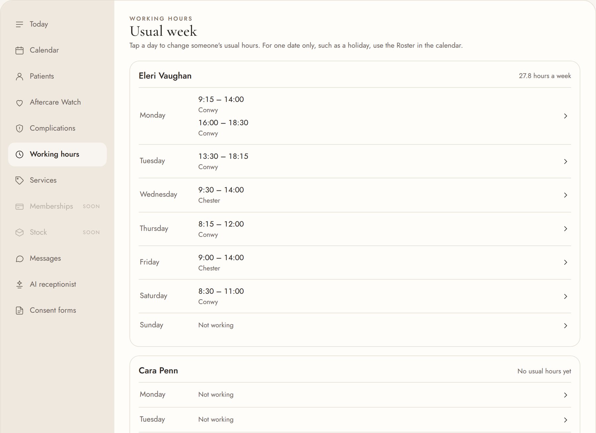Open Cara Penn's Tuesday chevron
The image size is (596, 433).
click(566, 420)
